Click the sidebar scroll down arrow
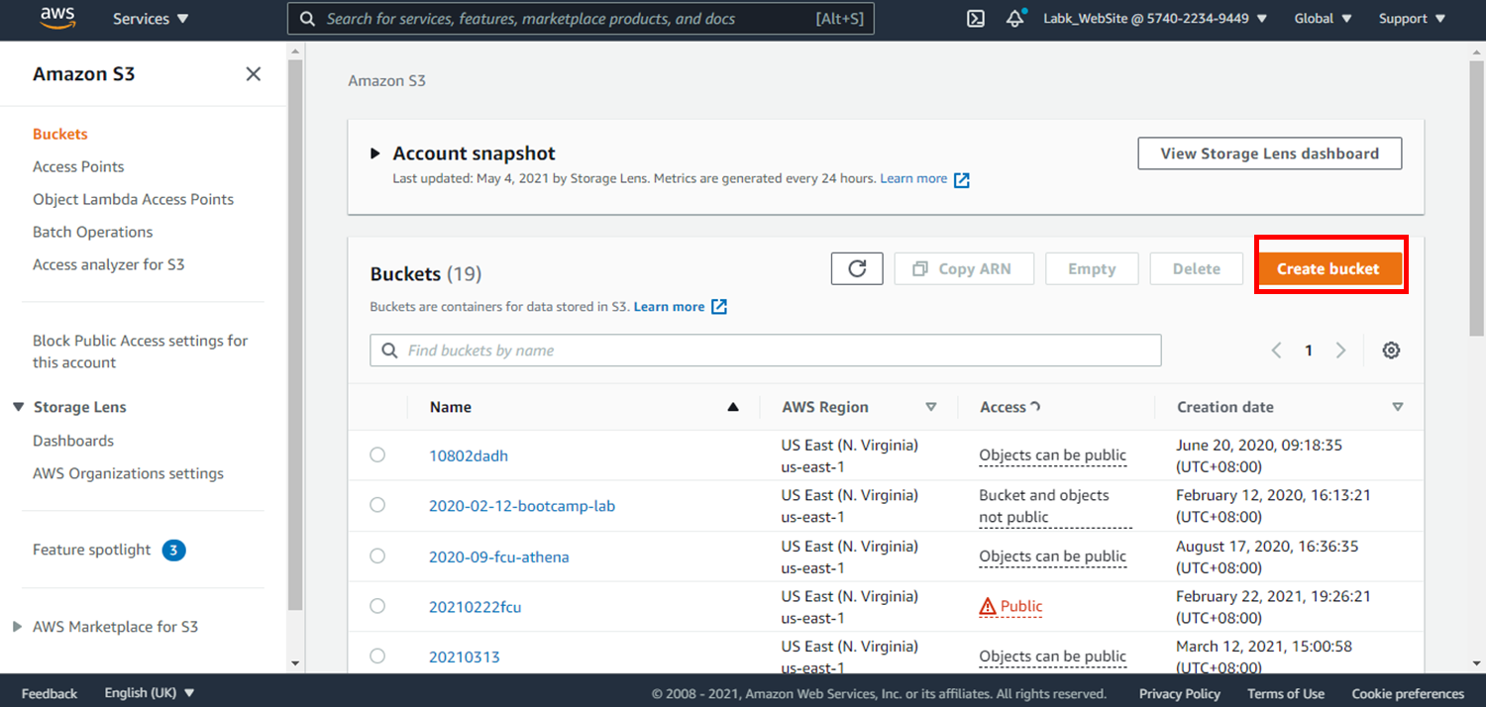This screenshot has height=707, width=1486. coord(295,663)
